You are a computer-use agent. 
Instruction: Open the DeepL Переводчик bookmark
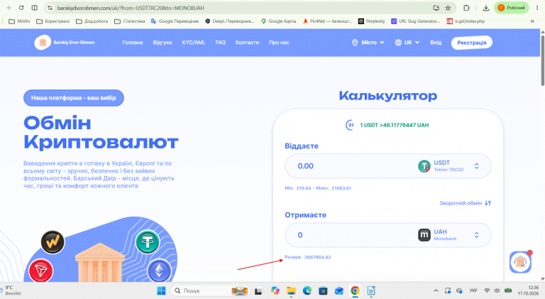(230, 21)
